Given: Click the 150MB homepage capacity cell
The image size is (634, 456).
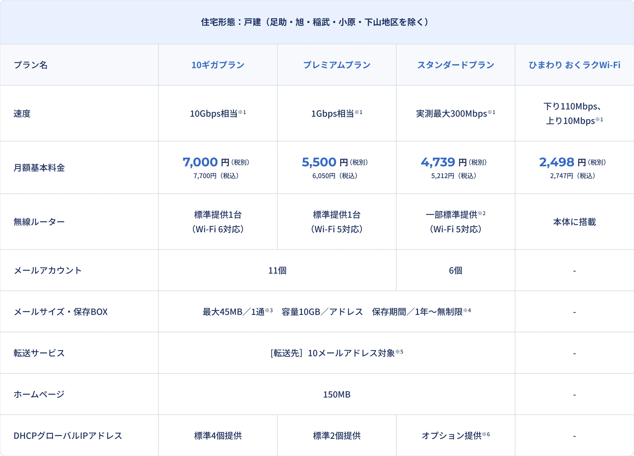Looking at the screenshot, I should pos(337,394).
